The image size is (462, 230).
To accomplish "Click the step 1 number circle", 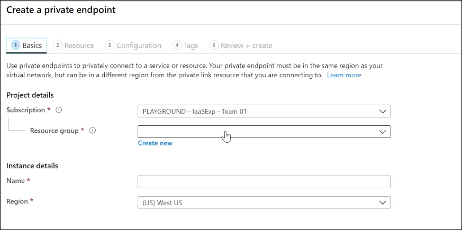I will (x=15, y=45).
